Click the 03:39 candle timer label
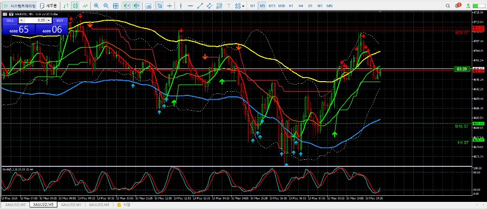 (463, 69)
